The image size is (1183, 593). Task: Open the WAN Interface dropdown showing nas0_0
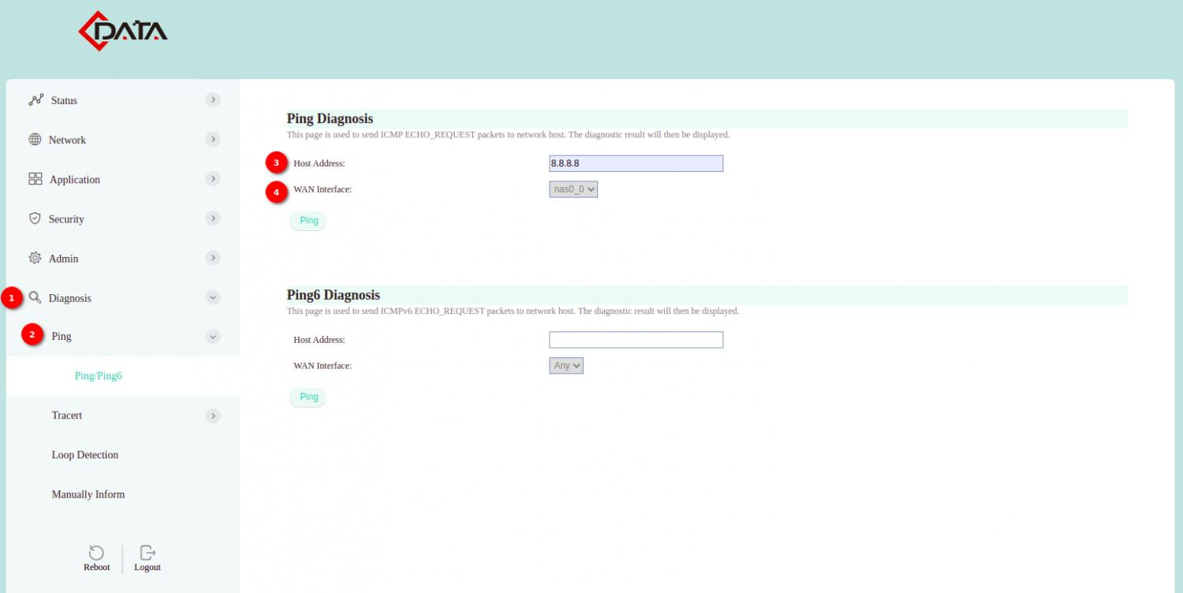coord(573,188)
